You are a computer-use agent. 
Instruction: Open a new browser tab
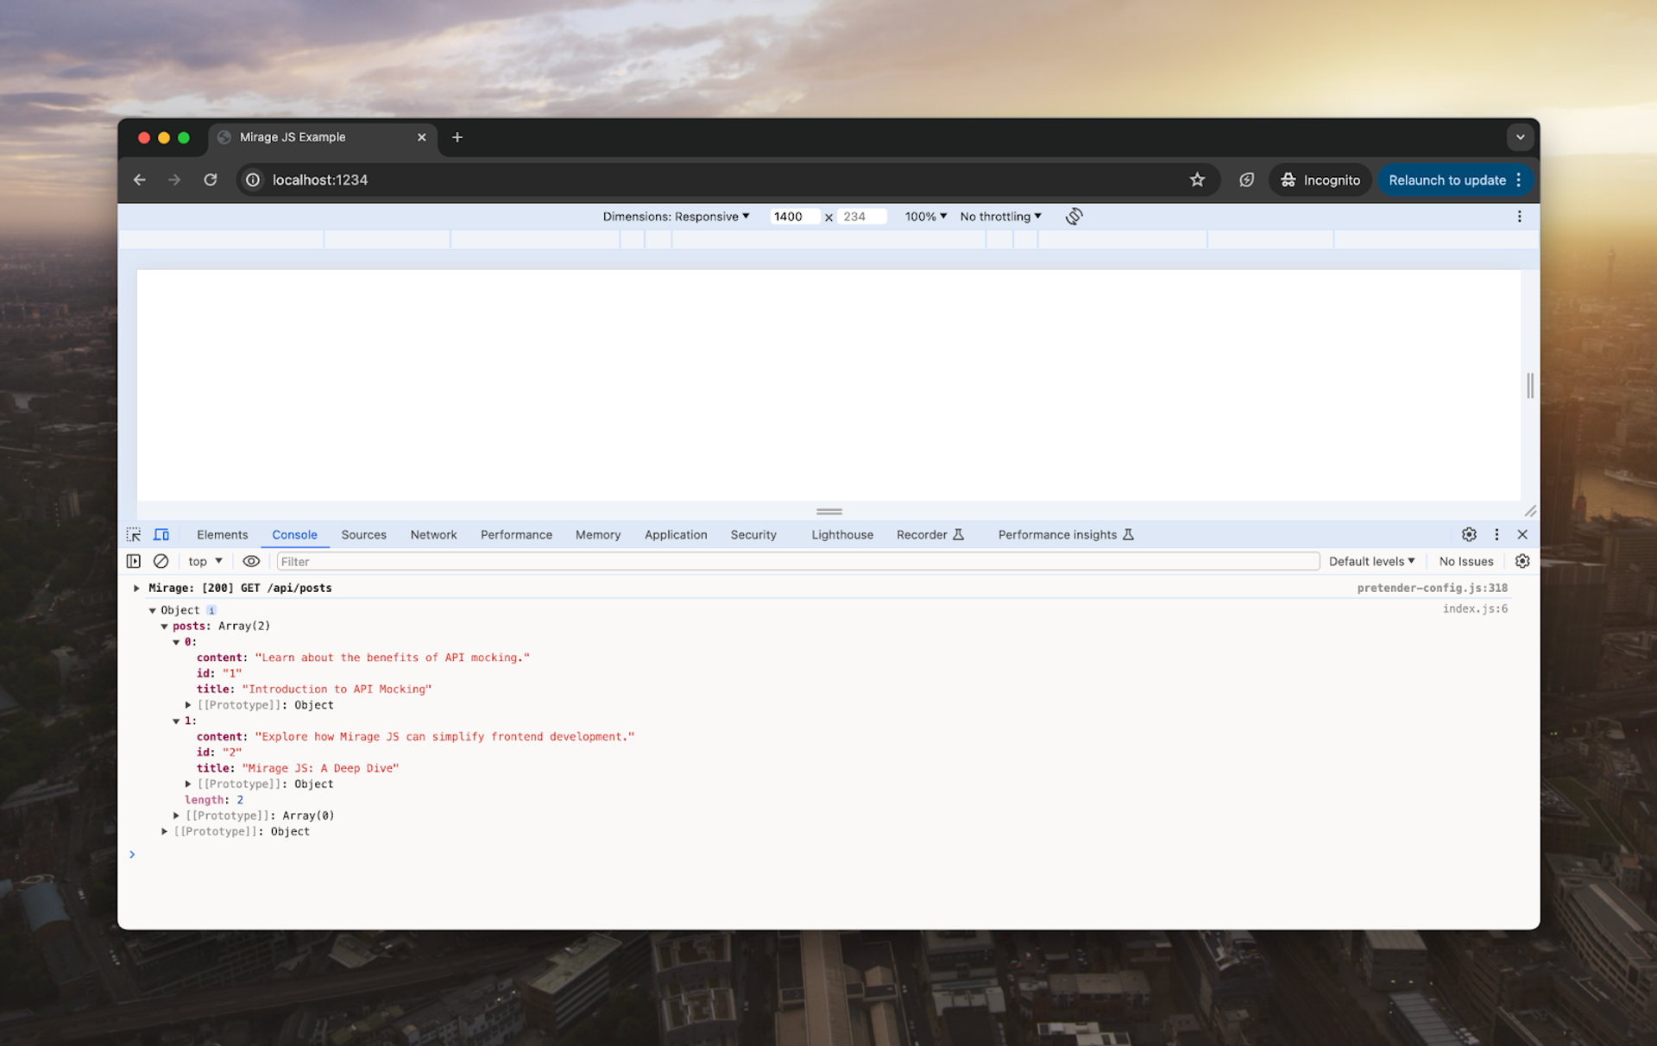457,137
